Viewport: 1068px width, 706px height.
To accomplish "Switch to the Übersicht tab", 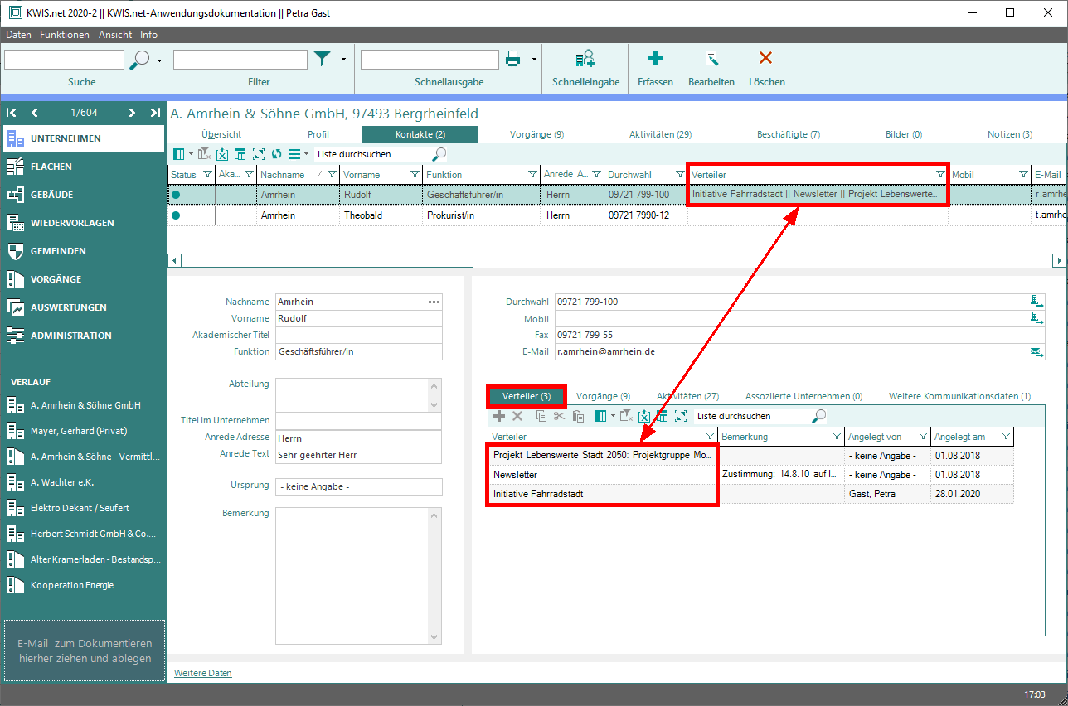I will point(221,134).
